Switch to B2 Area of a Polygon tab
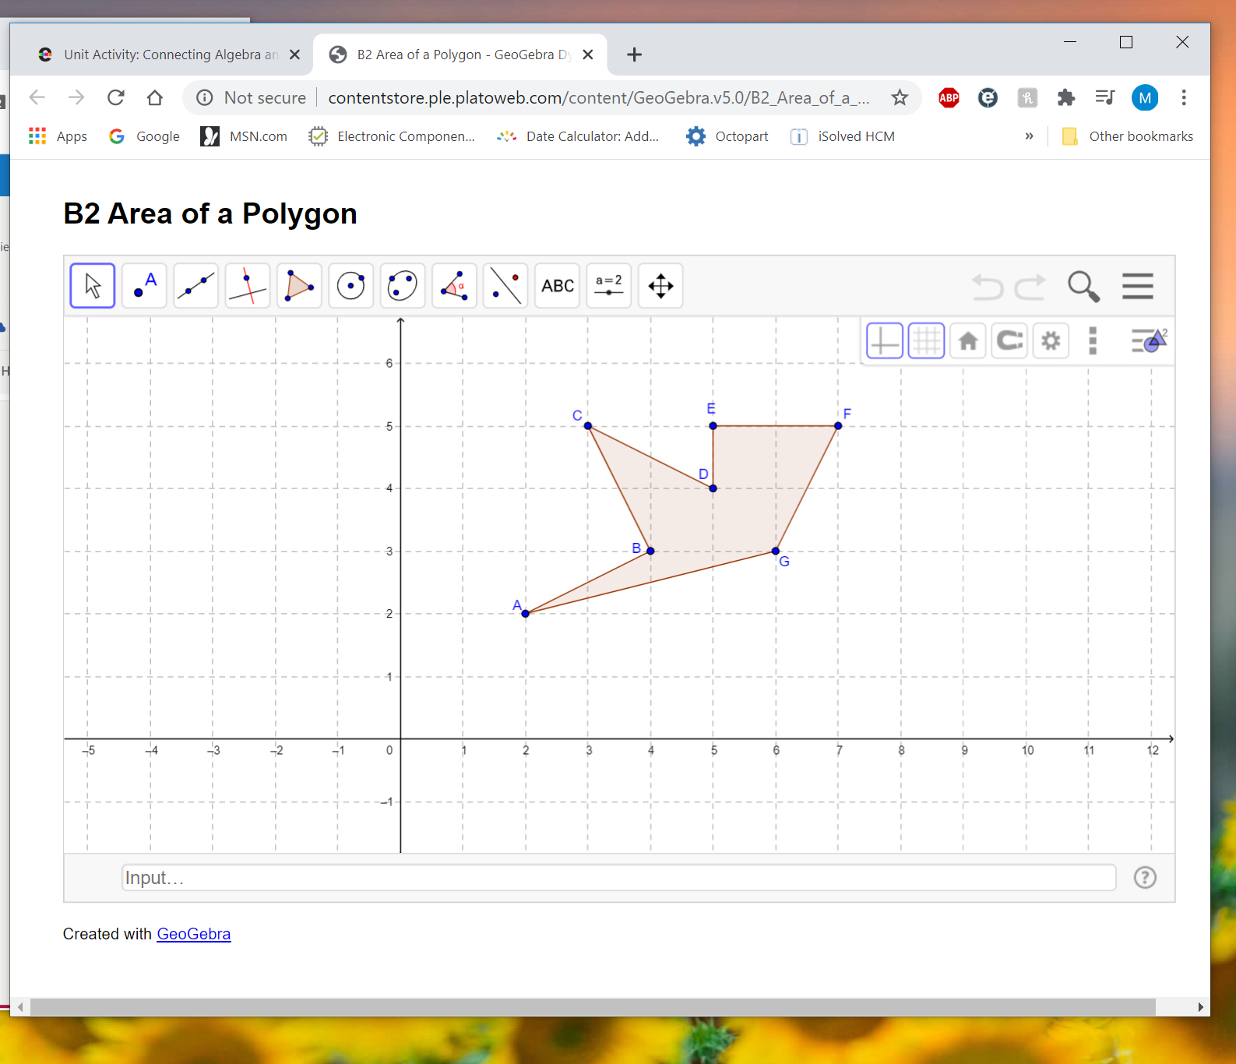Image resolution: width=1236 pixels, height=1064 pixels. click(x=460, y=55)
